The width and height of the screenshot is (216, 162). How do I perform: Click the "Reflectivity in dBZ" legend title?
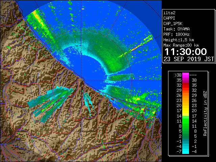205,113
